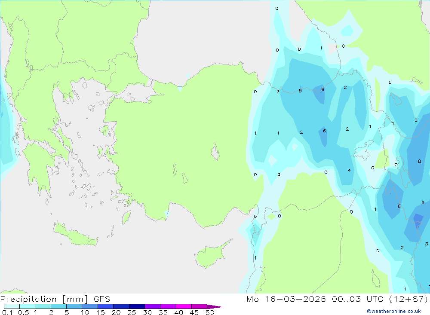Viewport: 430px width, 315px height.
Task: Select the 10–15 mm legend color swatch
Action: click(90, 306)
